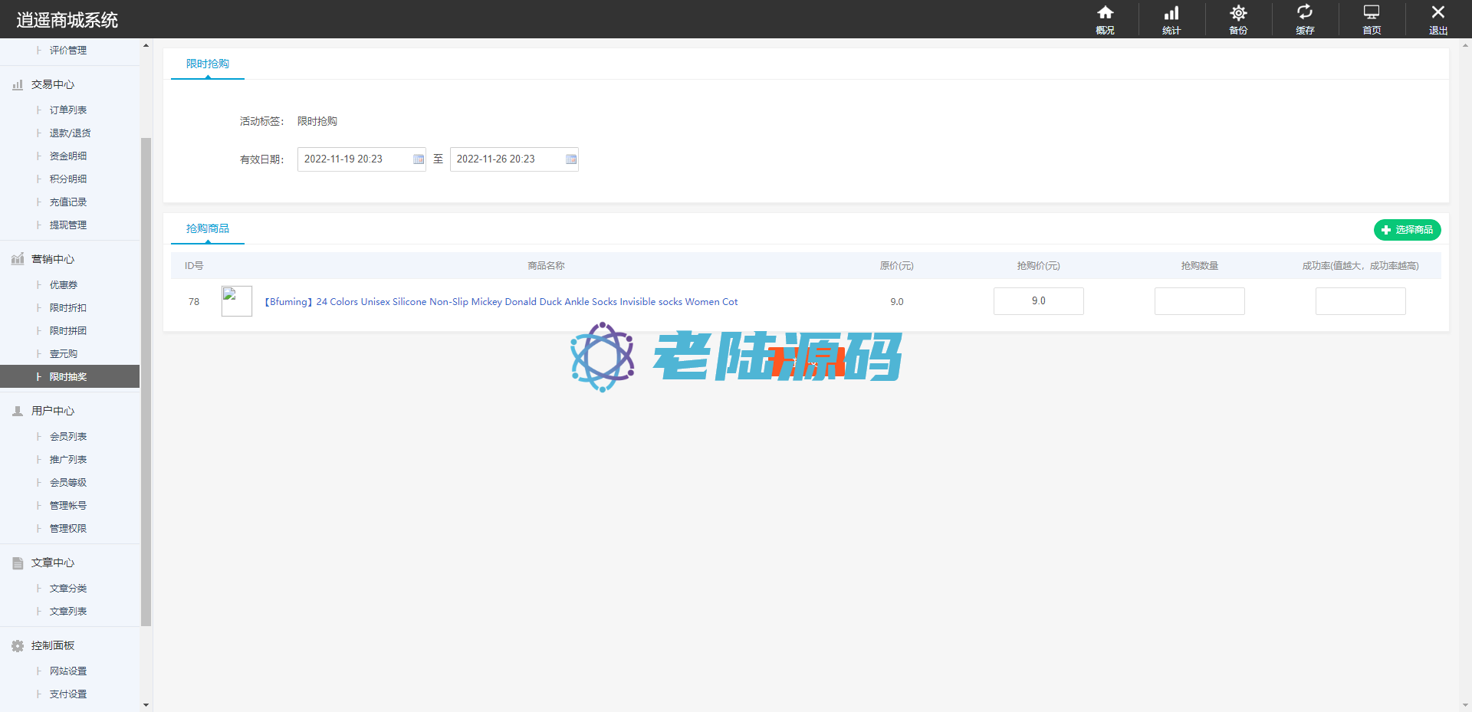Viewport: 1472px width, 712px height.
Task: Click the empty 抢购数量 input field
Action: pyautogui.click(x=1200, y=301)
